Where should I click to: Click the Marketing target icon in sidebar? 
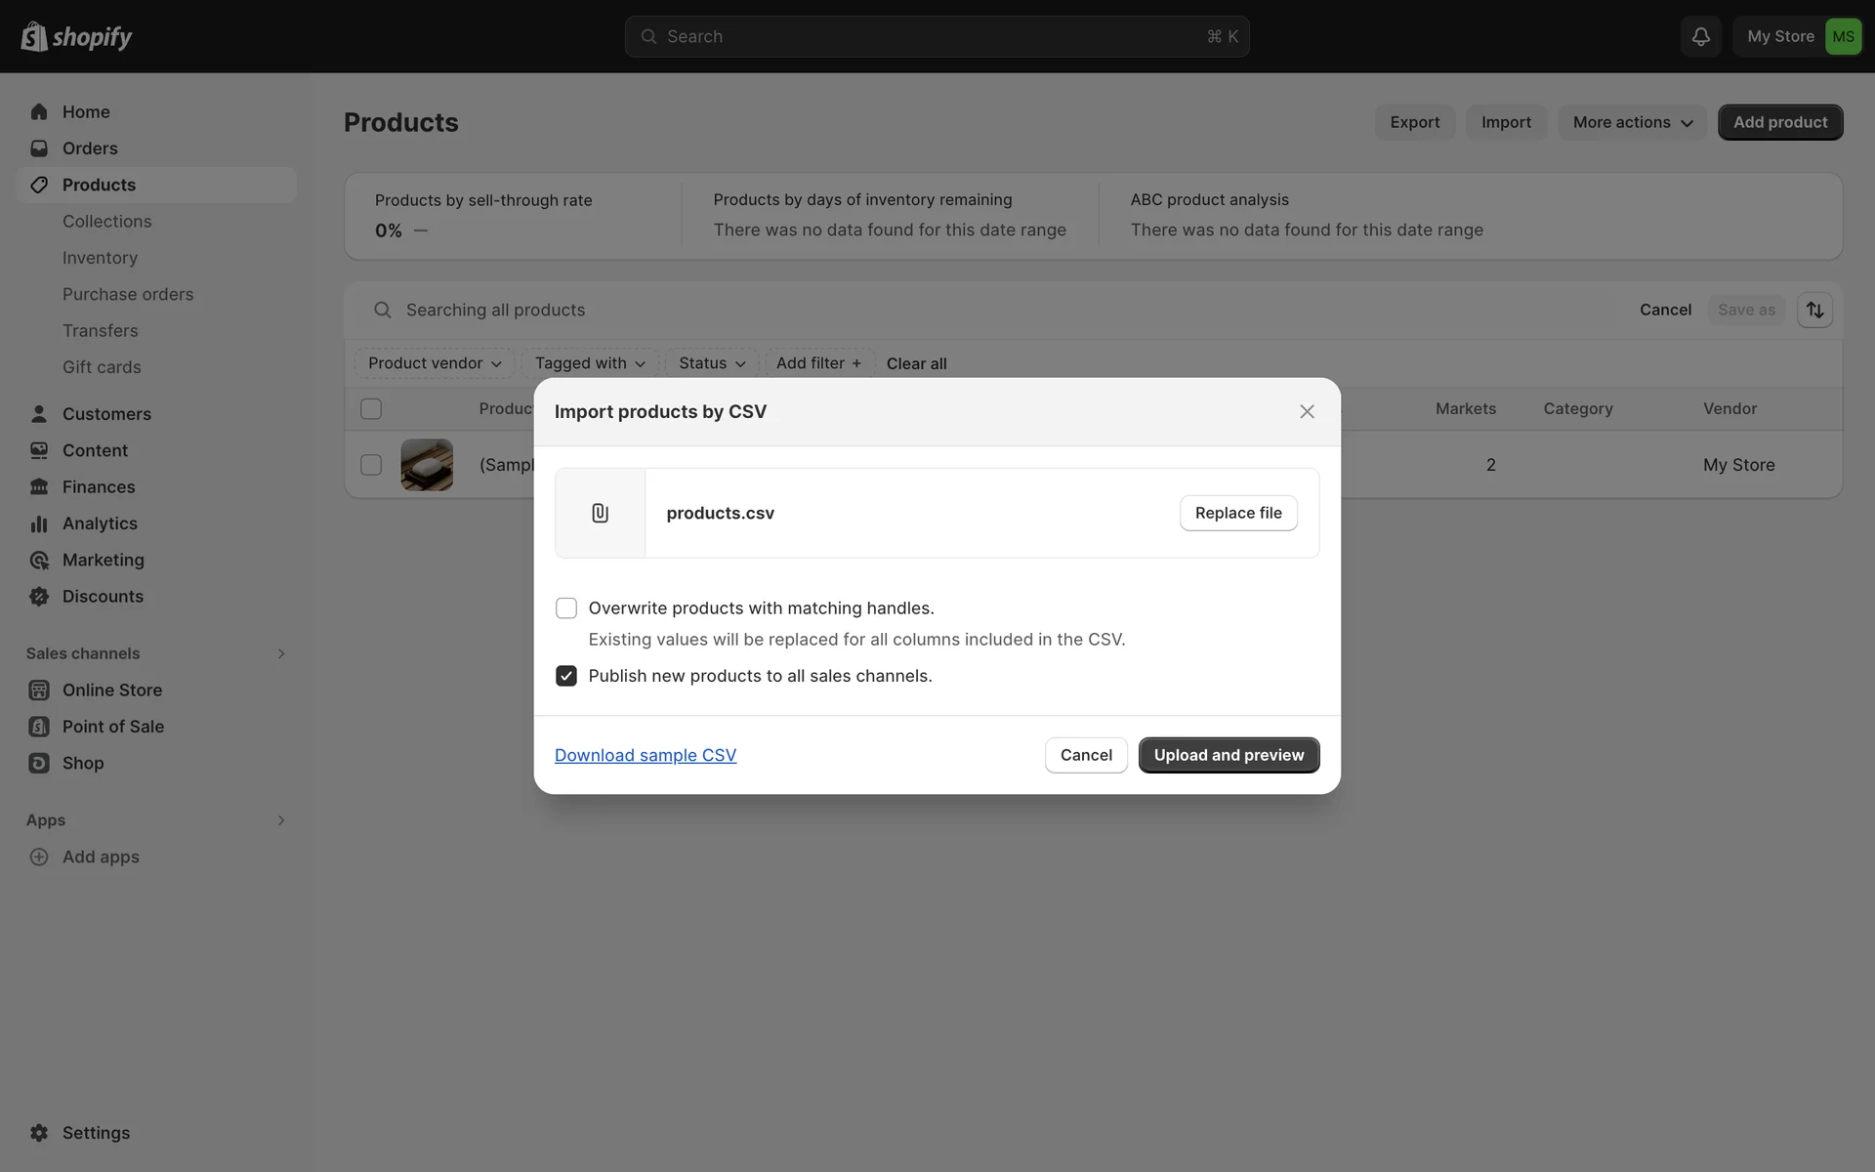coord(39,560)
